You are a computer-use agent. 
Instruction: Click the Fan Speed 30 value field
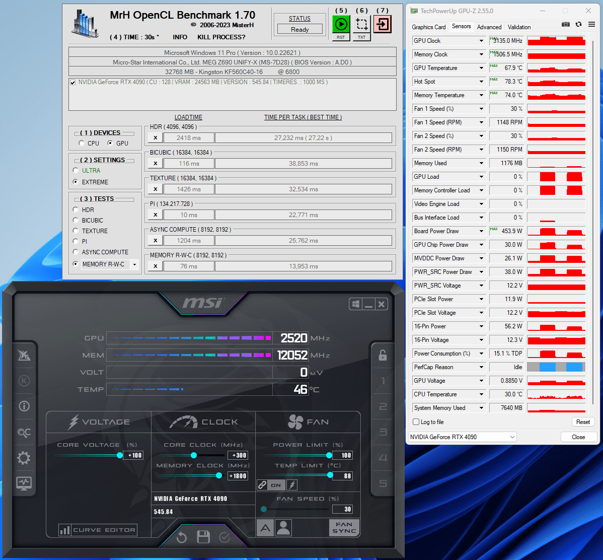click(342, 509)
